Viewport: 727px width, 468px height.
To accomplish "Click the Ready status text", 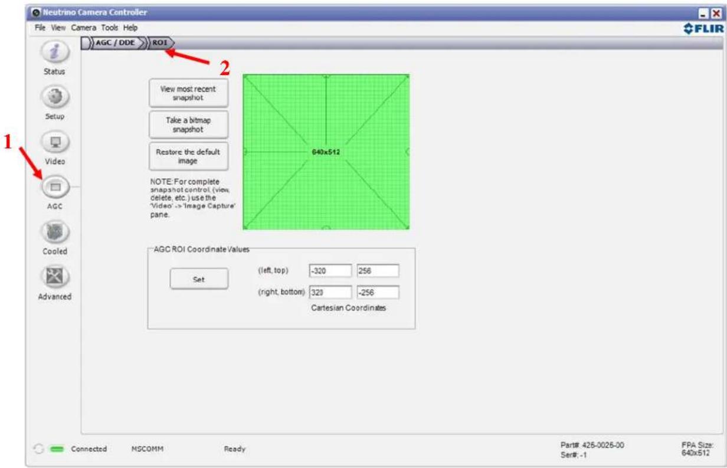I will [235, 449].
